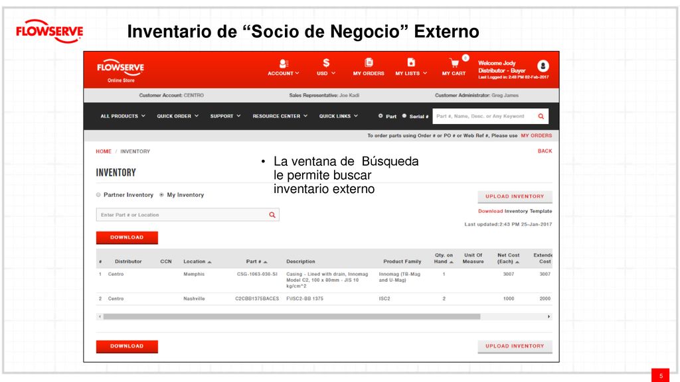Screen dimensions: 680x382
Task: Click the Product Family column header
Action: click(402, 261)
